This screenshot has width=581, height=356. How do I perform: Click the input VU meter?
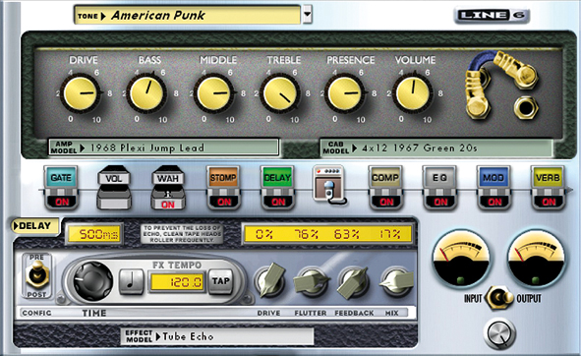click(x=461, y=259)
